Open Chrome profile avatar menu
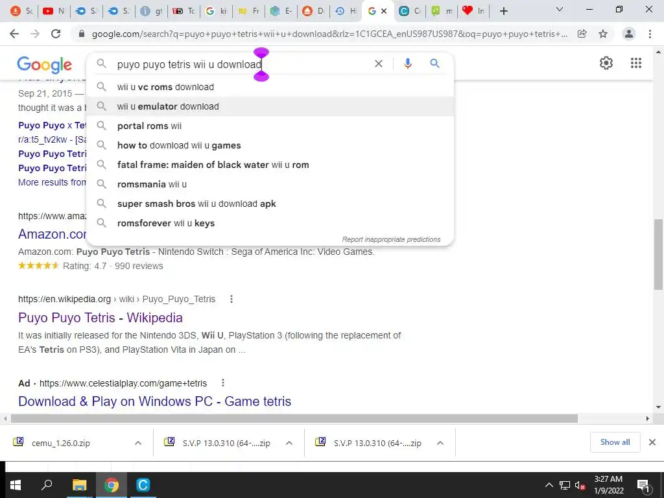Screen dimensions: 664x498 tap(629, 34)
